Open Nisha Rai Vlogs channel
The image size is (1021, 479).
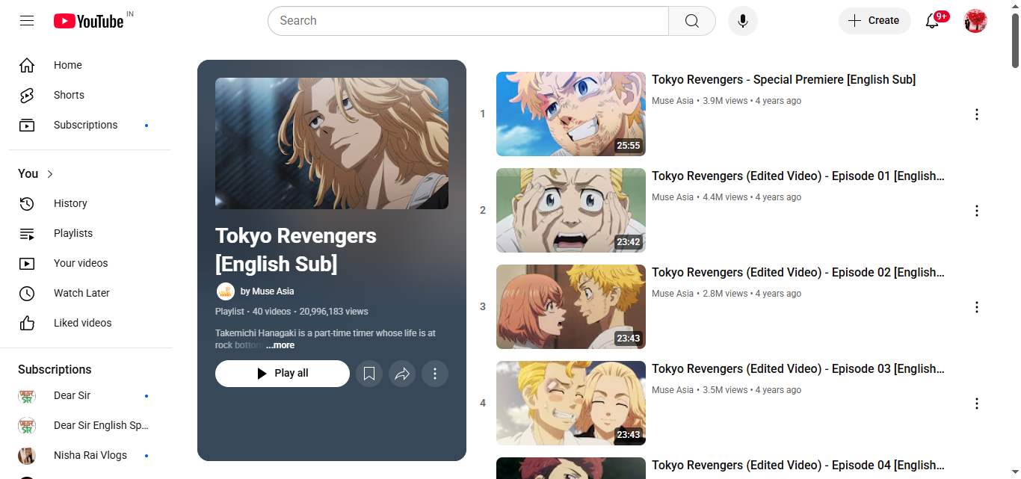(x=90, y=455)
